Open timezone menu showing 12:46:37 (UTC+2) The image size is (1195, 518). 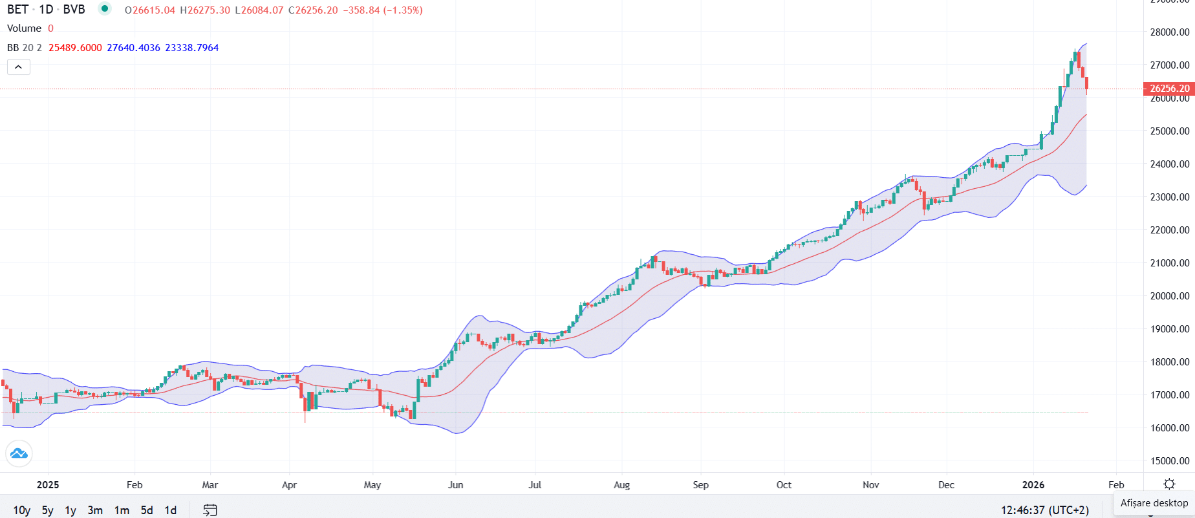[x=1044, y=510]
